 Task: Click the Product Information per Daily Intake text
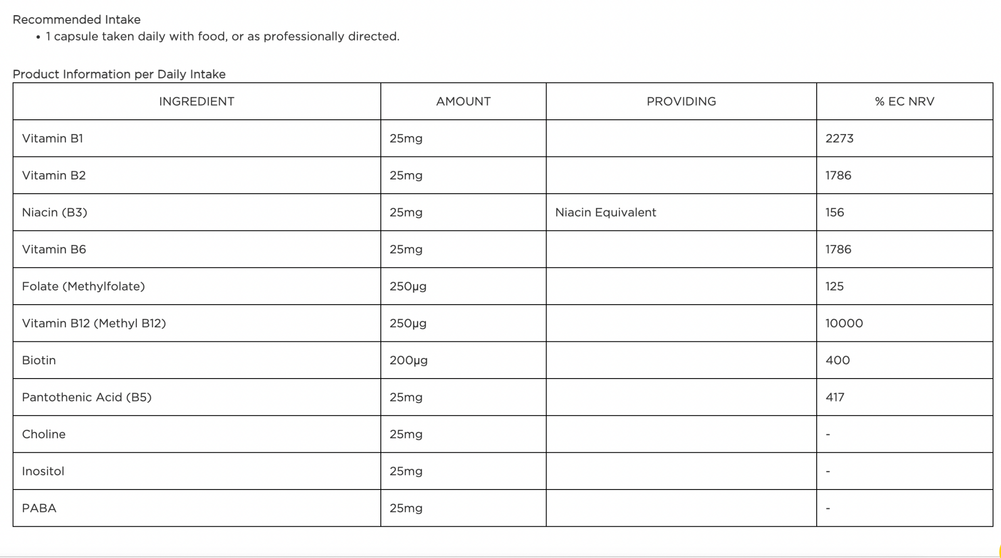tap(119, 74)
